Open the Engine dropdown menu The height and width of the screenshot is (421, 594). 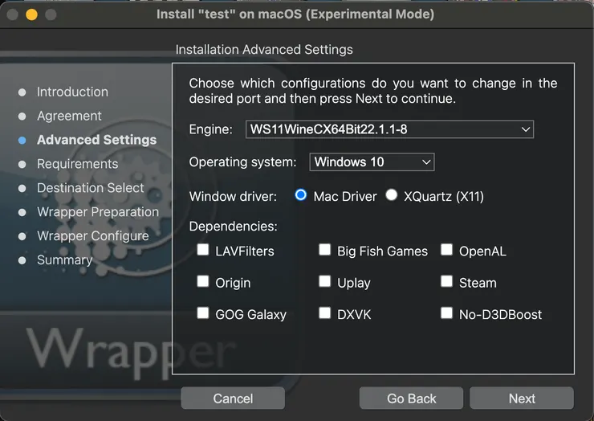[x=389, y=129]
